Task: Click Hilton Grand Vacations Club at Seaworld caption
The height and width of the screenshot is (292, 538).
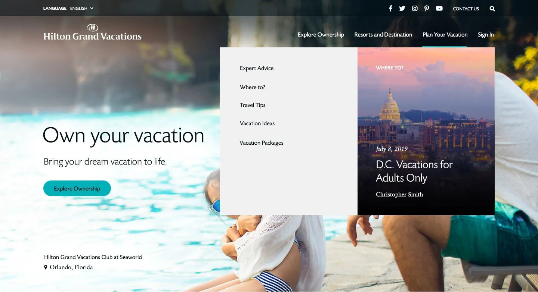Action: click(93, 257)
